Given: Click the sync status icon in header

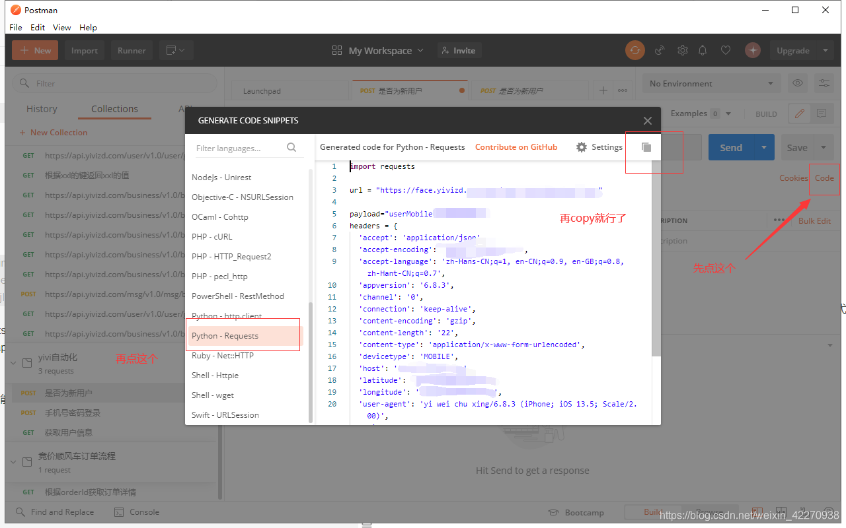Looking at the screenshot, I should click(635, 50).
